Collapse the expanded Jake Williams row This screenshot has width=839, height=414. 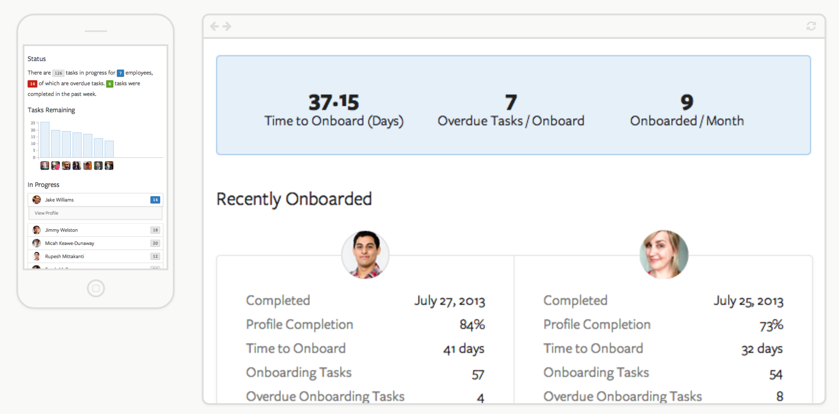(x=95, y=200)
